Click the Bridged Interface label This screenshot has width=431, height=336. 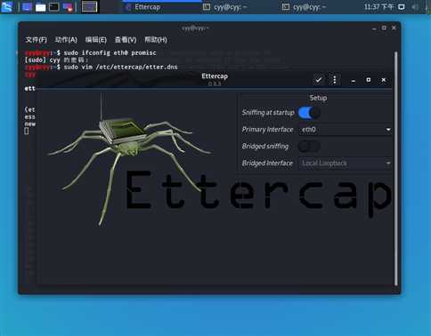coord(267,164)
